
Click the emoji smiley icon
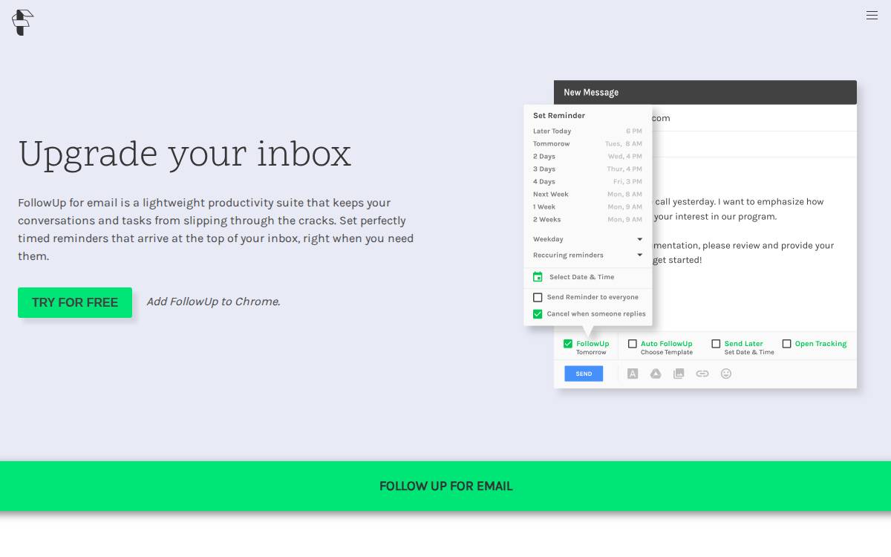point(726,374)
